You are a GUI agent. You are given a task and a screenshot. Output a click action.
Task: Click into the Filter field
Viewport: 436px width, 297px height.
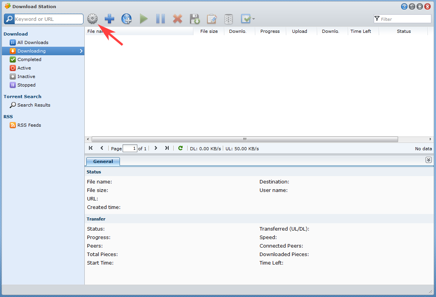click(405, 19)
